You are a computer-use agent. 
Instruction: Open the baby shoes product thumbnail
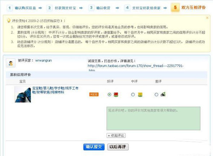click(23, 94)
